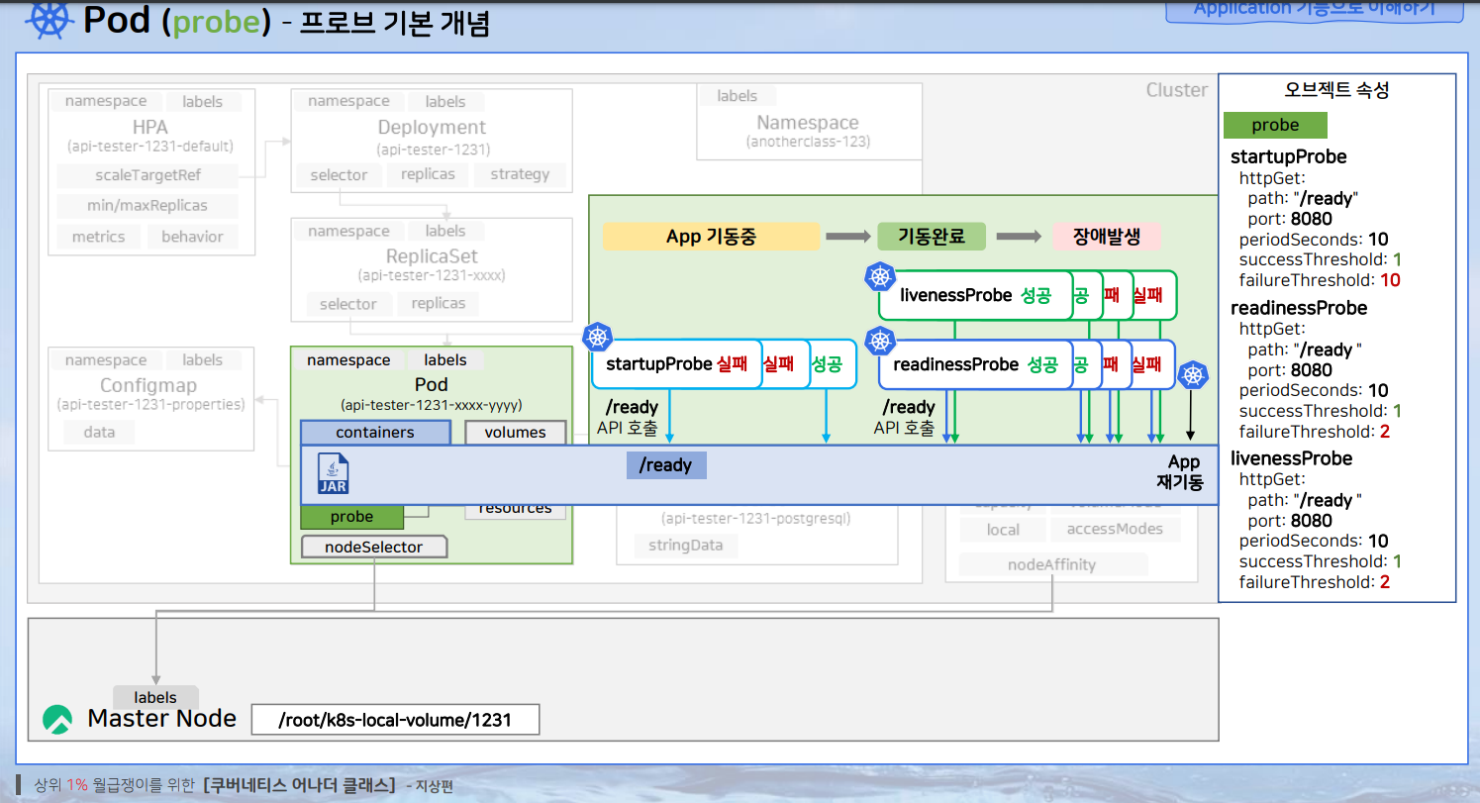
Task: Click the /root/k8s-local-volume/1231 path box
Action: tap(395, 720)
